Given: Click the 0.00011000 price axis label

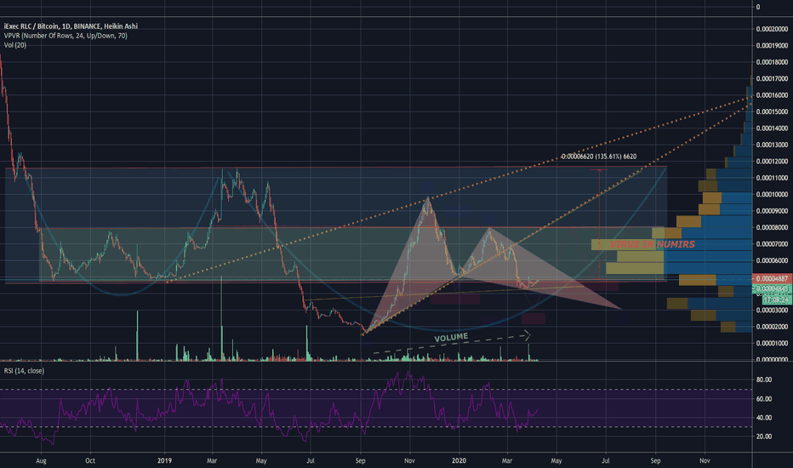Looking at the screenshot, I should coord(772,178).
